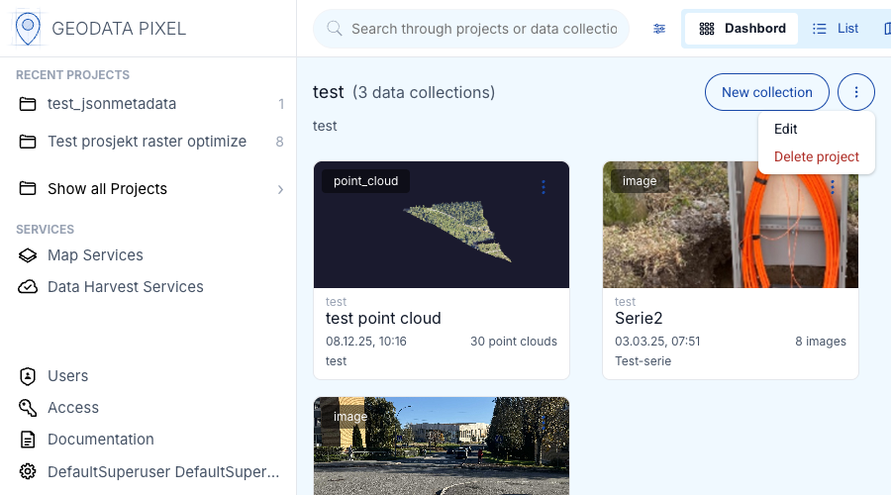Screen dimensions: 891x495
Task: Click the Test prosjekt raster optimize folder icon
Action: tap(28, 142)
